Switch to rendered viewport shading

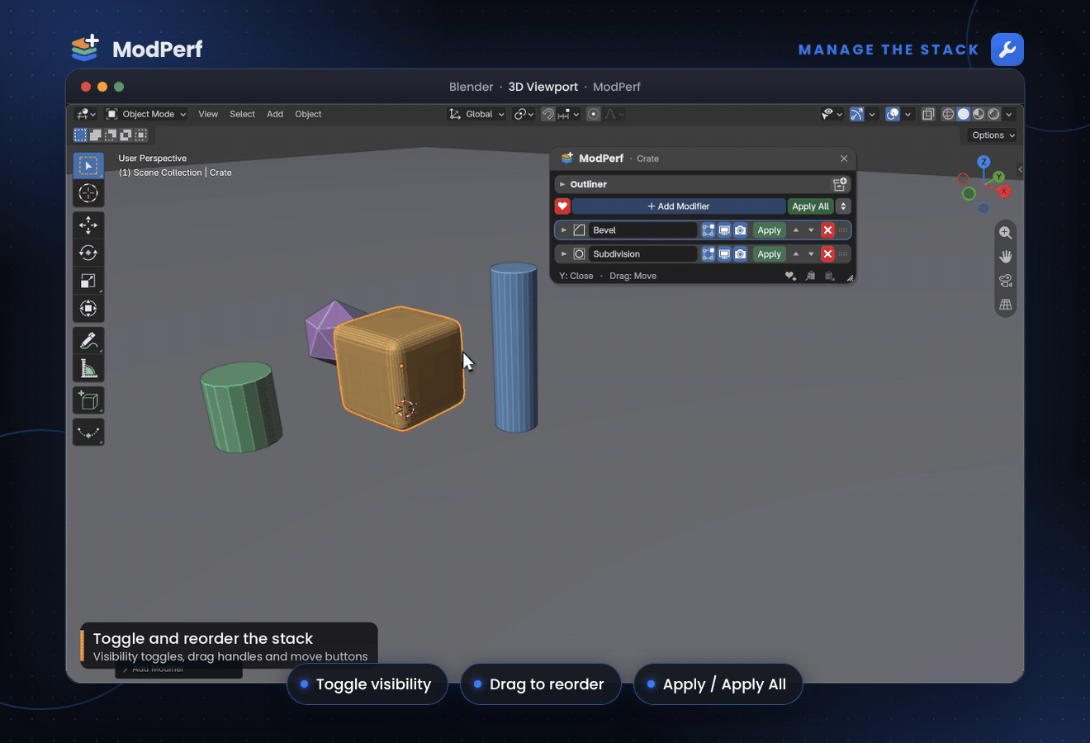click(994, 114)
